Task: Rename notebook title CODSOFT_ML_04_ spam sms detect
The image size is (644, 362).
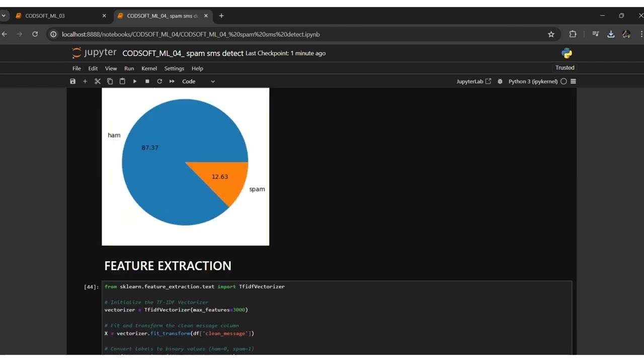Action: click(x=183, y=53)
